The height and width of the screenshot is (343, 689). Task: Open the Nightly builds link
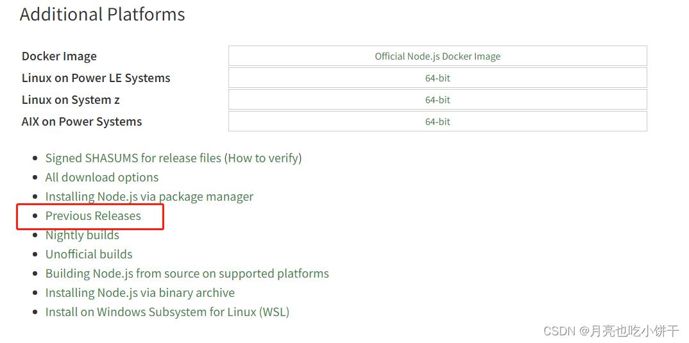coord(82,235)
